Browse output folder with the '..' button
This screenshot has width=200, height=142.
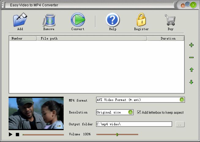(x=180, y=124)
